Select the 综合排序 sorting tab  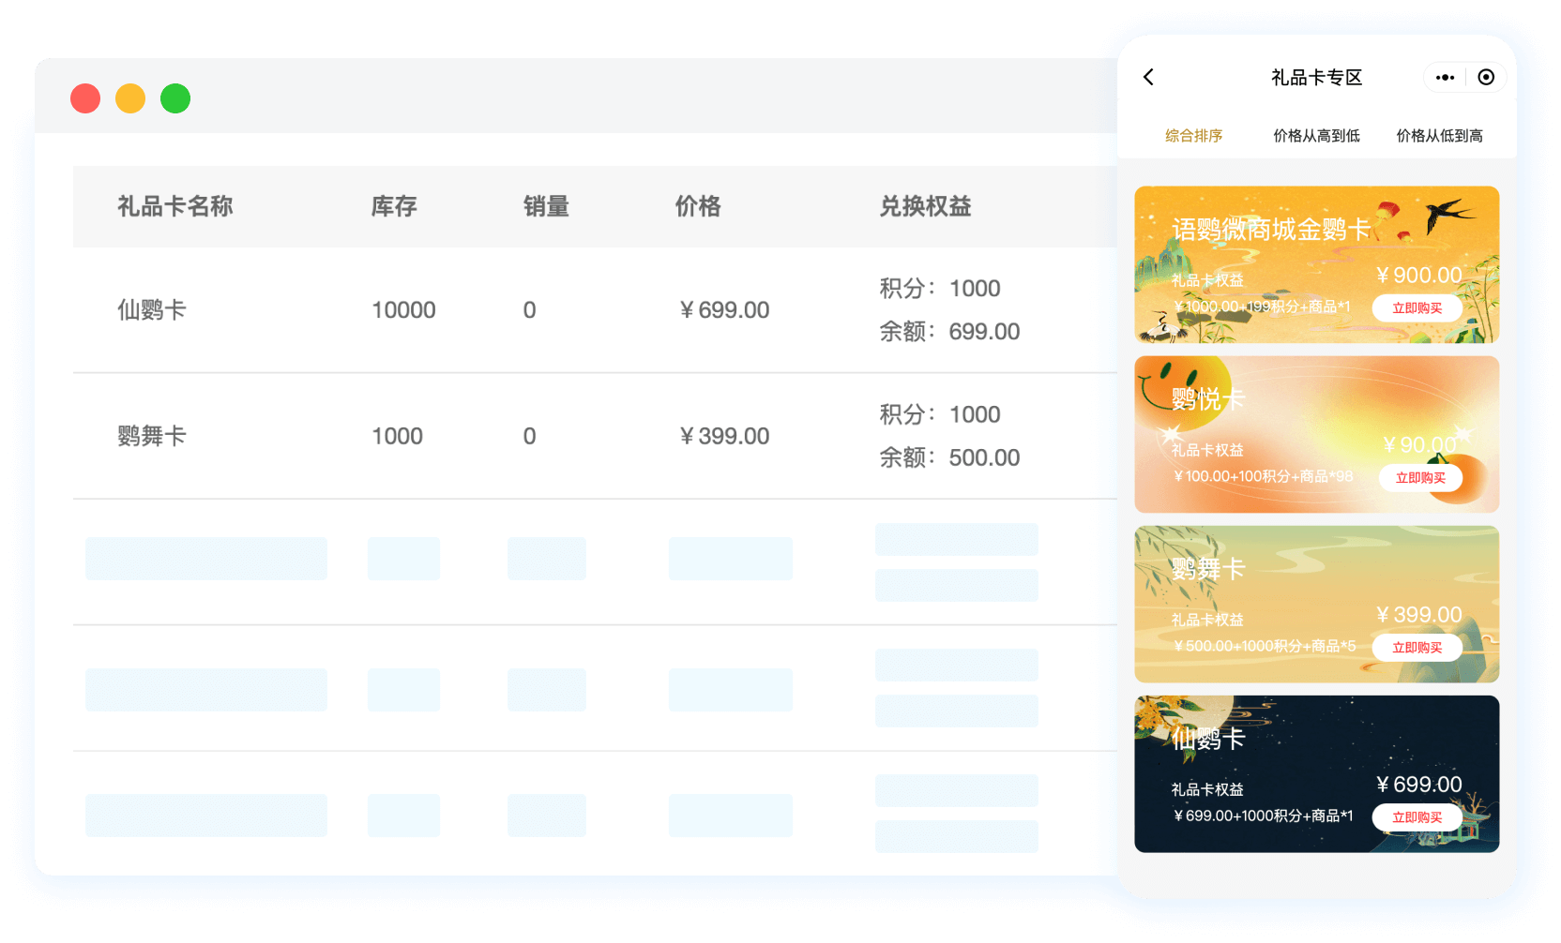(1193, 136)
